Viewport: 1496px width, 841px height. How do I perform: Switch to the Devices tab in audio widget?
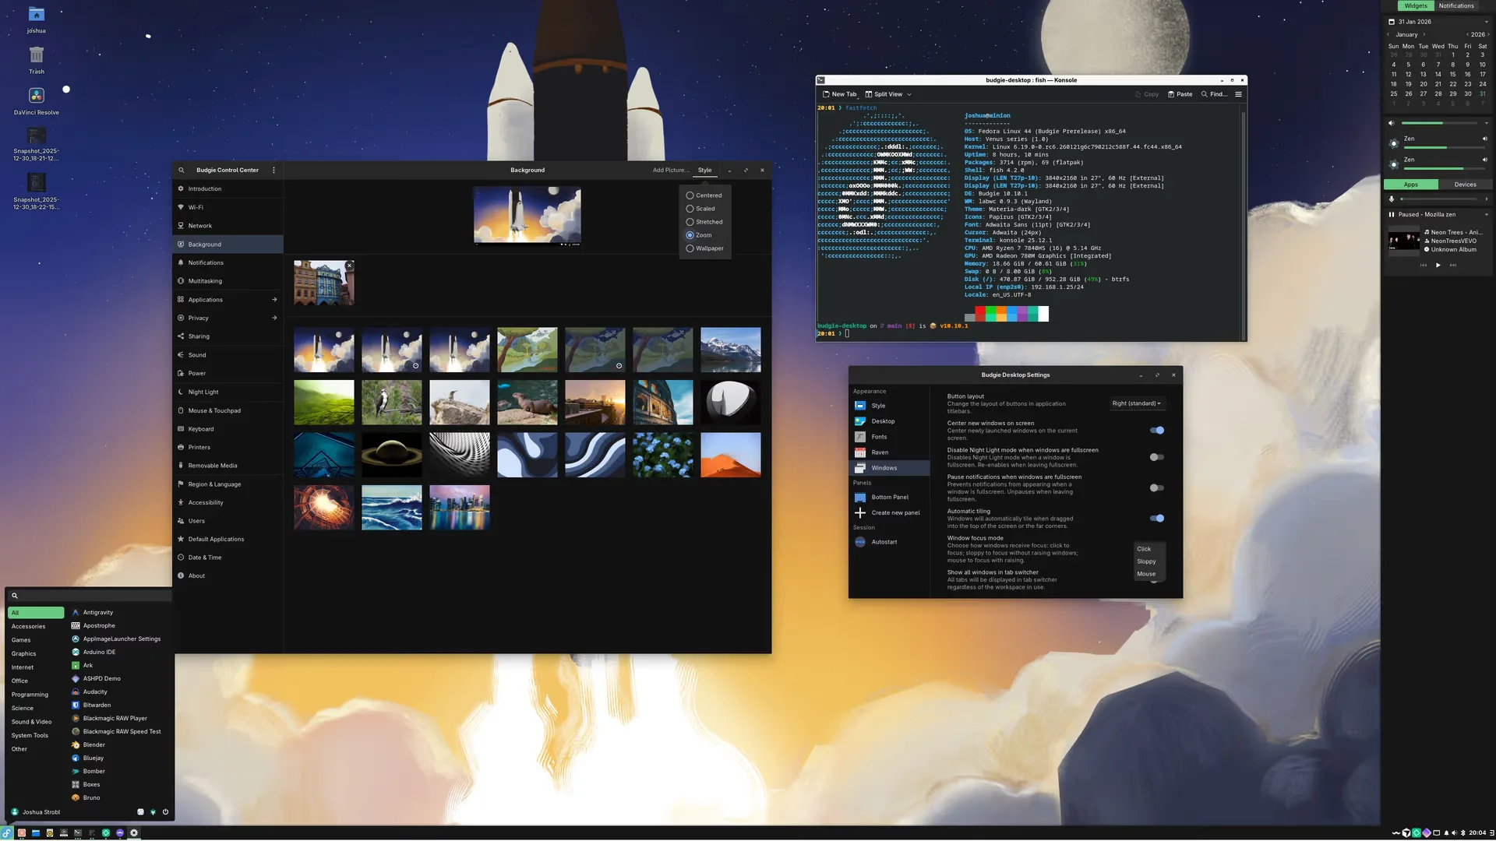click(x=1465, y=184)
